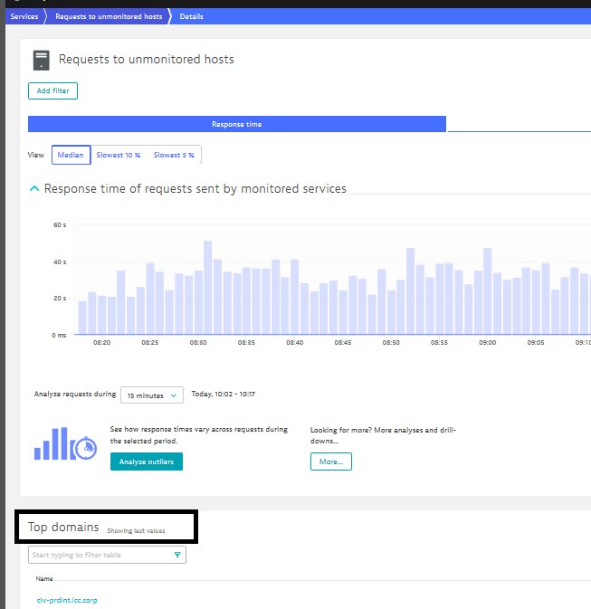The image size is (591, 609).
Task: Click the bar chart with clock icon
Action: point(65,443)
